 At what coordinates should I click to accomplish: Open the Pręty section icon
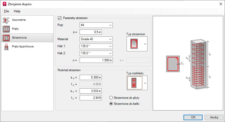(x=6, y=29)
